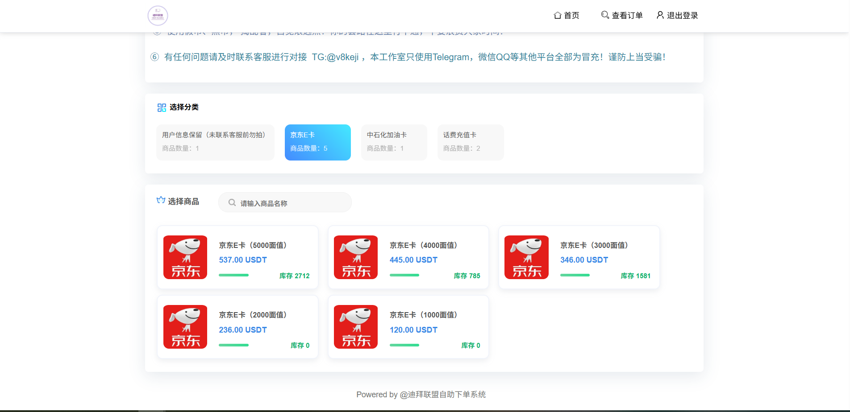Click the 库存 1581 stock label
The image size is (850, 412).
tap(636, 276)
